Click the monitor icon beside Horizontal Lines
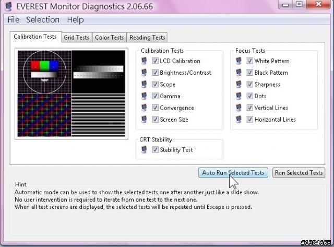This screenshot has width=334, height=247. [239, 120]
